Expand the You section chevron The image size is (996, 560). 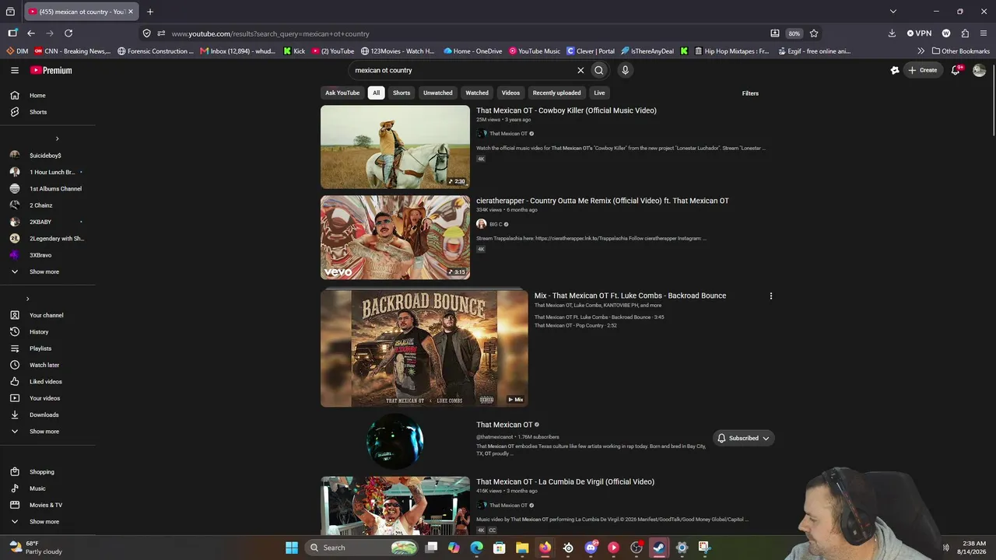coord(27,299)
